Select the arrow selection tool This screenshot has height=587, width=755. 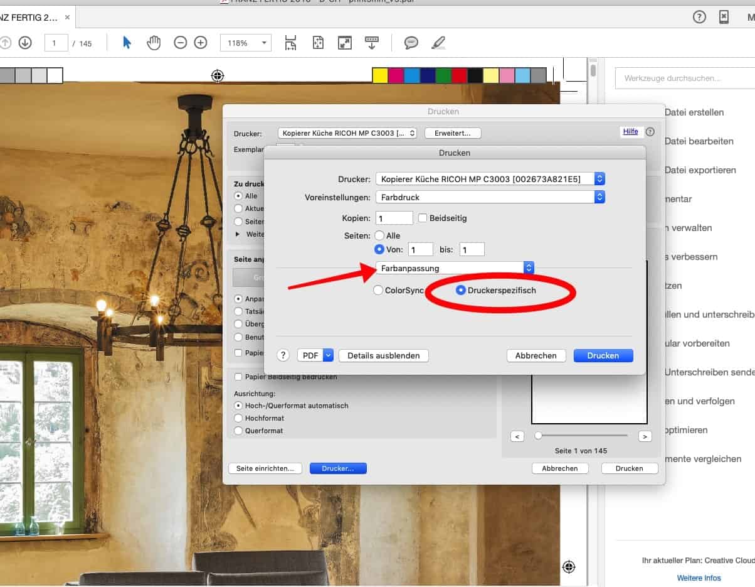coord(127,43)
